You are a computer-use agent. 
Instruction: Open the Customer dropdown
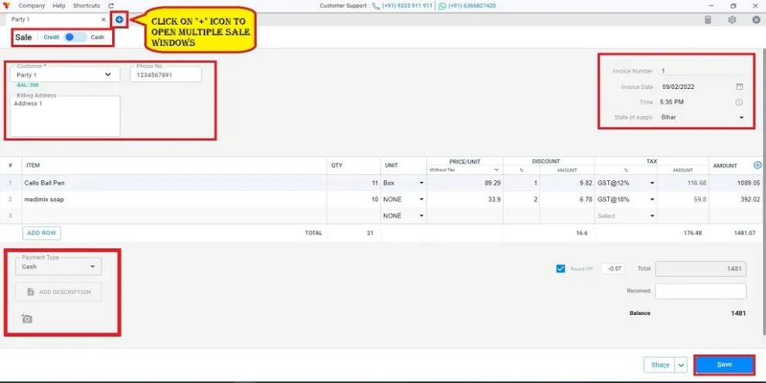65,75
